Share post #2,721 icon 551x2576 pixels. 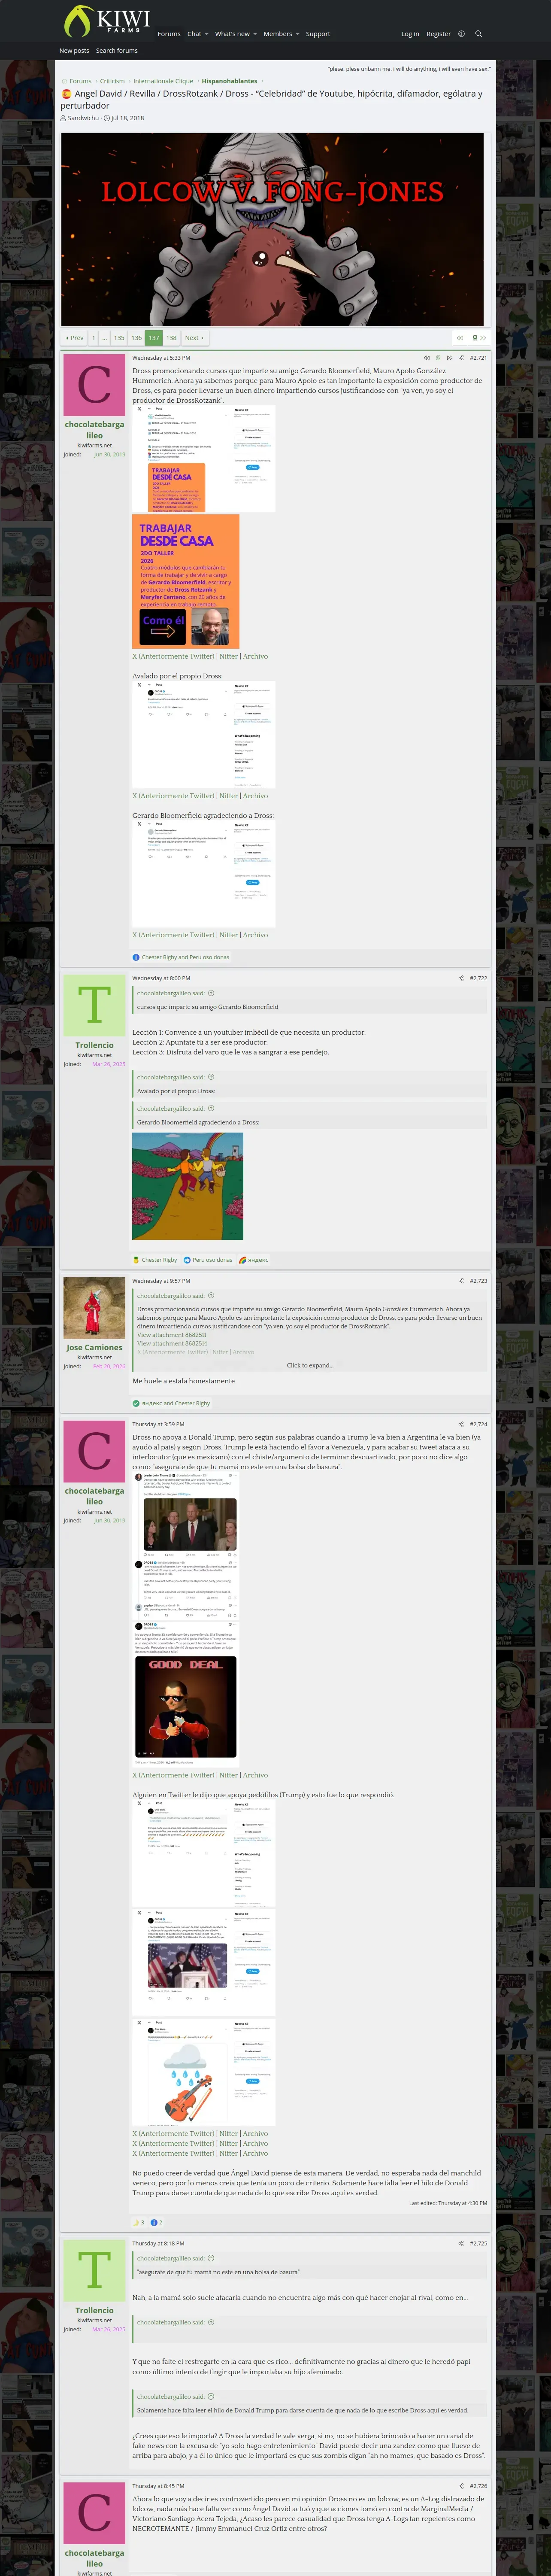(x=461, y=357)
